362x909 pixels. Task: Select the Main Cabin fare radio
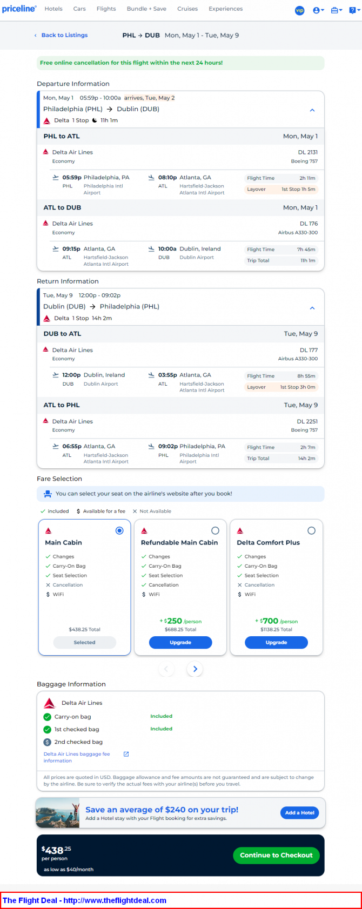tap(119, 530)
